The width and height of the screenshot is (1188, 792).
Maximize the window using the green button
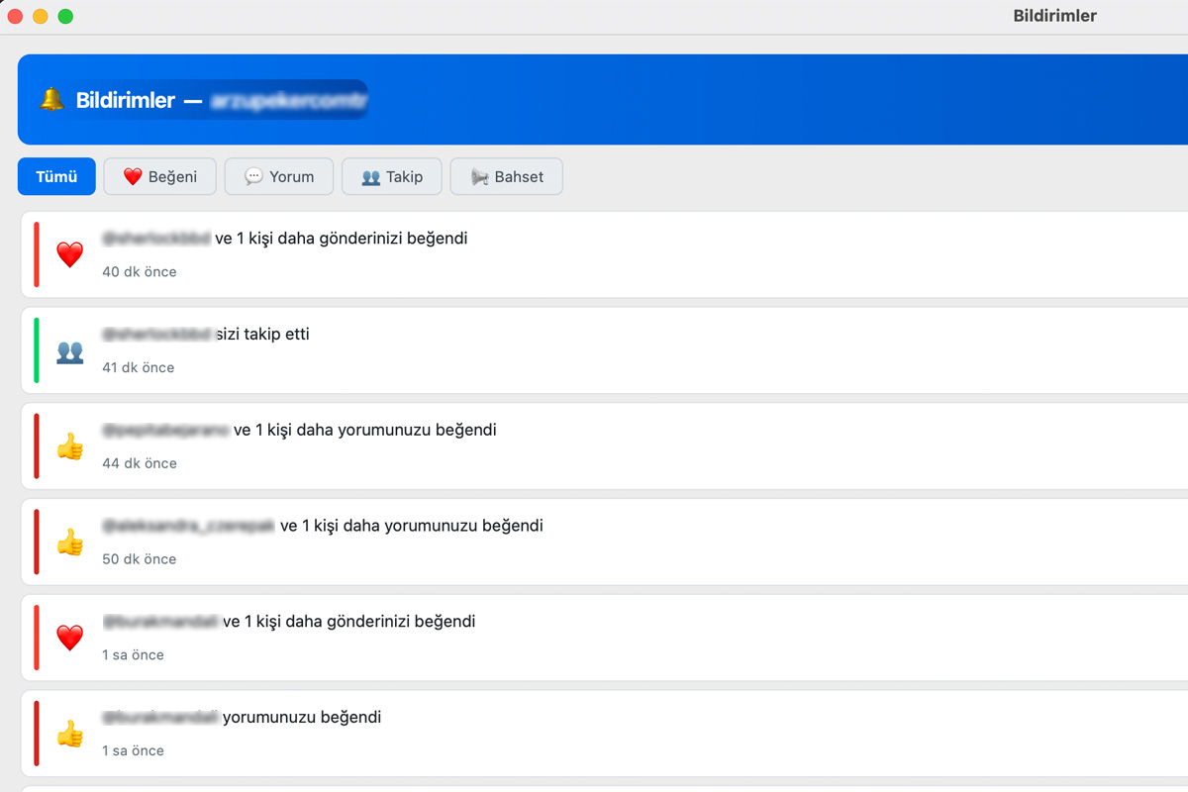(65, 16)
